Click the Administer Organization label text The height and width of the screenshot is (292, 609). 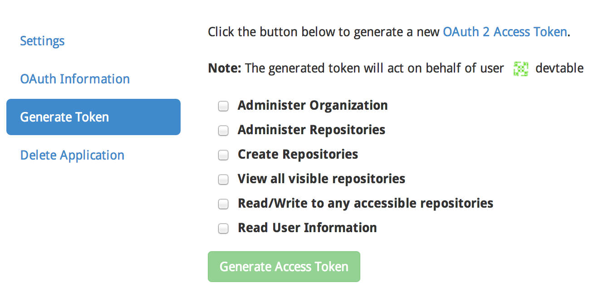(312, 105)
